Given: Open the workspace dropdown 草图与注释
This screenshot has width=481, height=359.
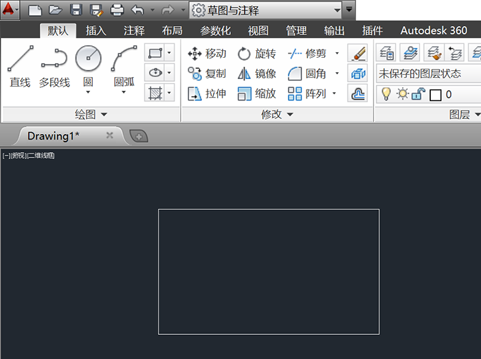Looking at the screenshot, I should click(x=266, y=10).
